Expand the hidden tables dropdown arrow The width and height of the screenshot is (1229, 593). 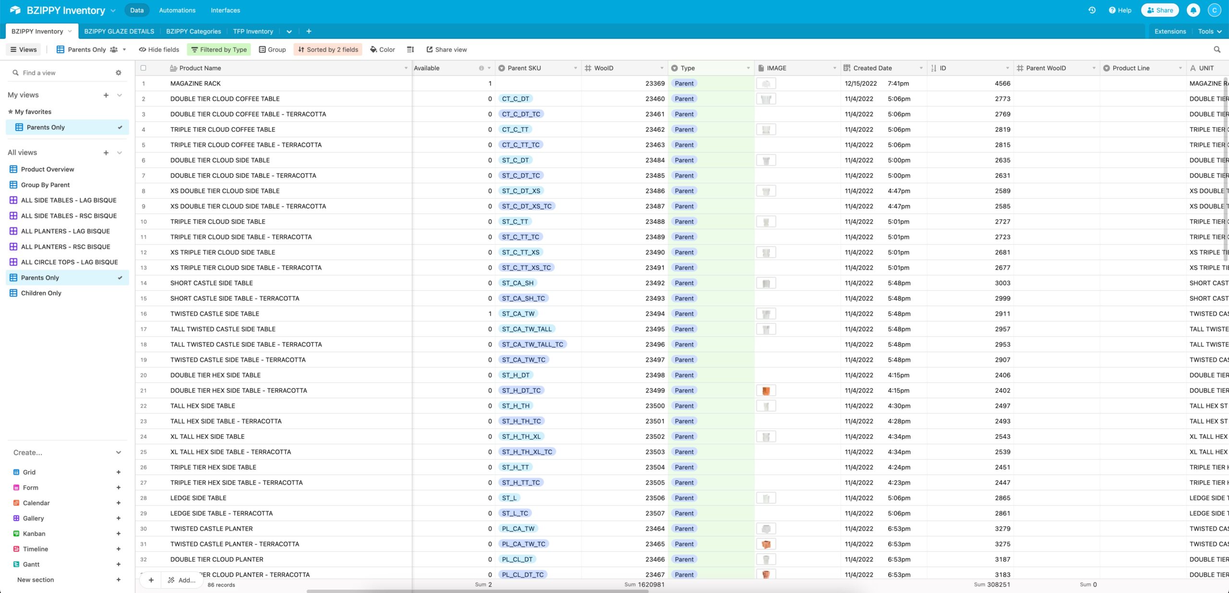tap(289, 32)
